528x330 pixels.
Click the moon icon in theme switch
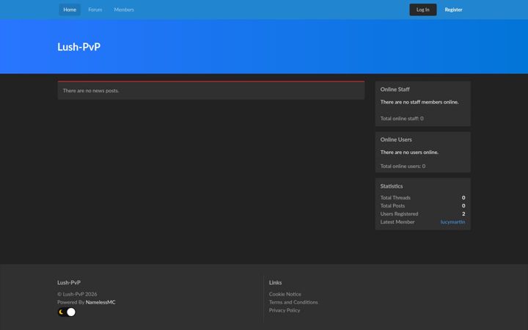point(62,312)
